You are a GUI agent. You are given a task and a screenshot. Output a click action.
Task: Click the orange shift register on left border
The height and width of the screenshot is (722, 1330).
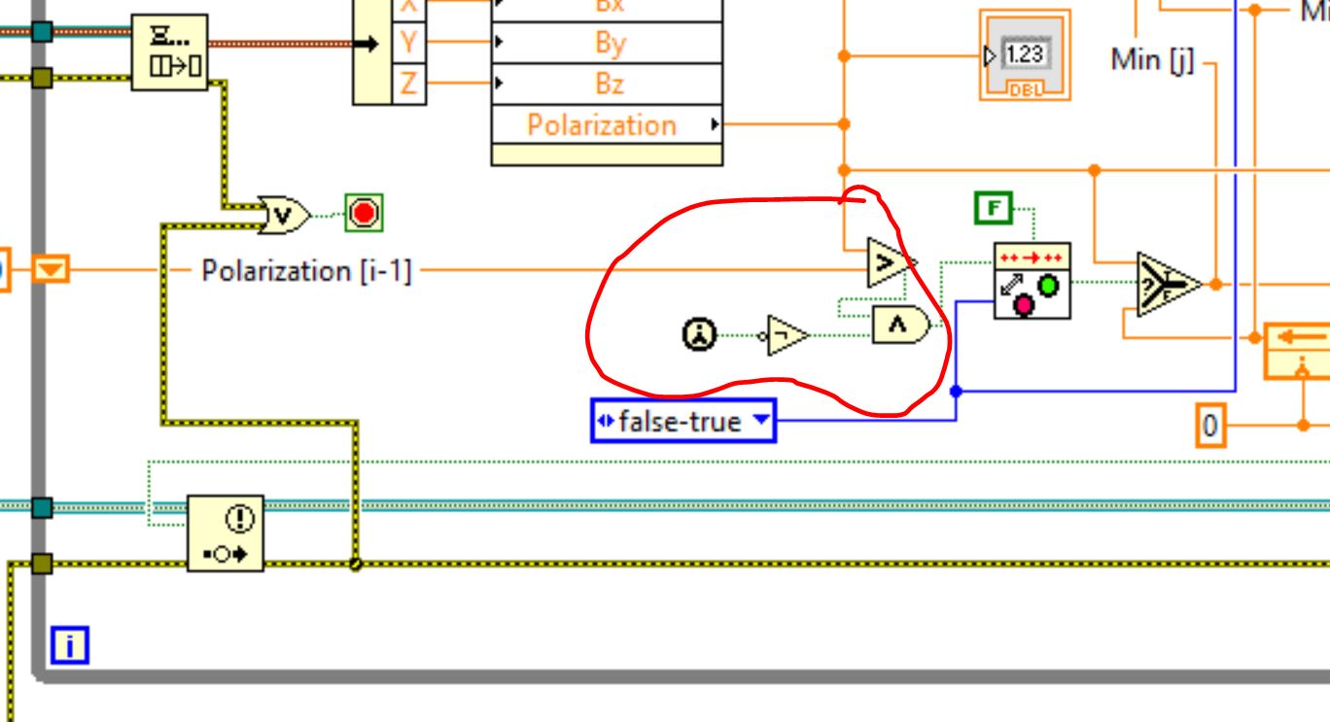point(51,267)
